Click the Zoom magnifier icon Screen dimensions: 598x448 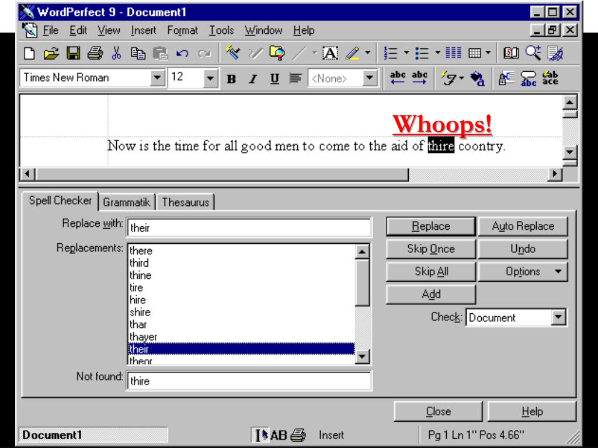click(x=533, y=53)
